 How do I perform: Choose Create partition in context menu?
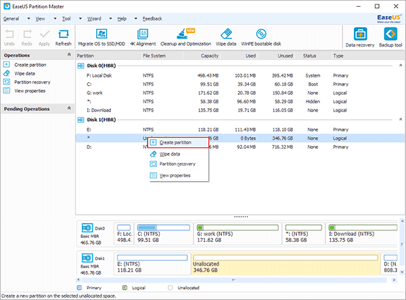(179, 143)
